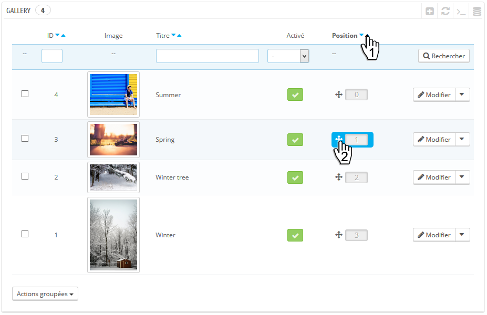This screenshot has height=315, width=487.
Task: Click position value 0 of Summer
Action: click(357, 94)
